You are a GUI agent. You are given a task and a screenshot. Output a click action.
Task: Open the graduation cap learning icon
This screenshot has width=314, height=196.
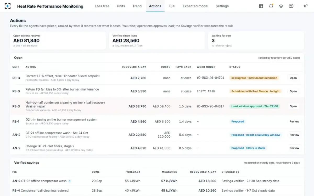(x=281, y=6)
